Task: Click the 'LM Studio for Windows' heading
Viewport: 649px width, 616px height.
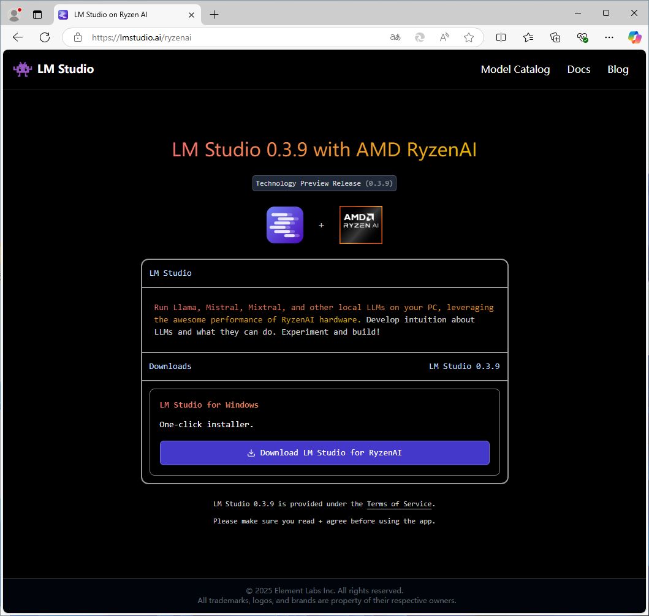Action: pyautogui.click(x=208, y=405)
